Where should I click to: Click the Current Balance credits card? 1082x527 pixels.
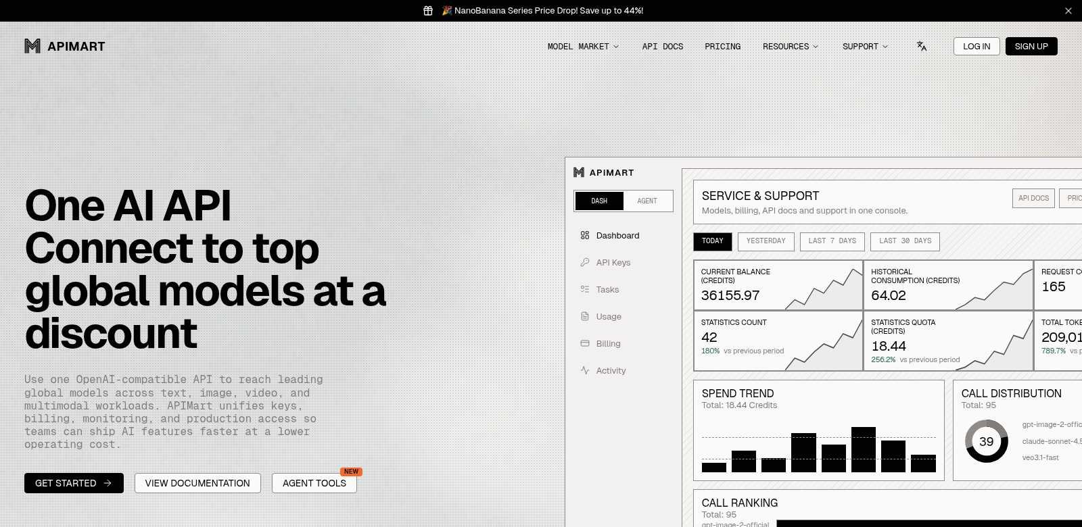pos(778,285)
